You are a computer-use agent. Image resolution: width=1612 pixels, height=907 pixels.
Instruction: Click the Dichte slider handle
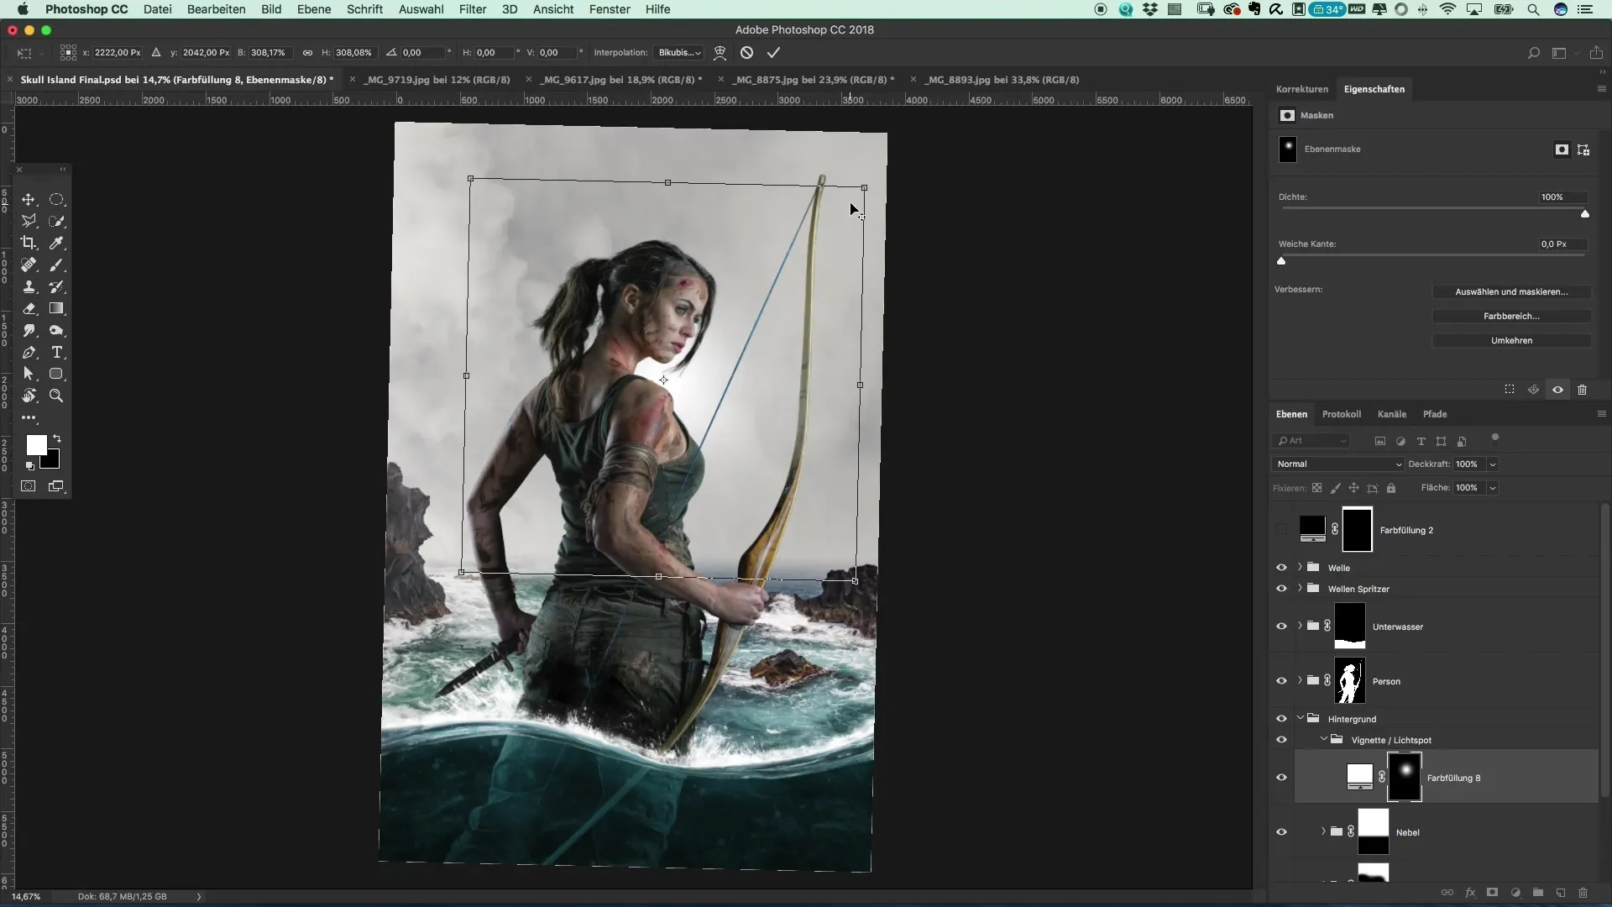click(x=1585, y=214)
